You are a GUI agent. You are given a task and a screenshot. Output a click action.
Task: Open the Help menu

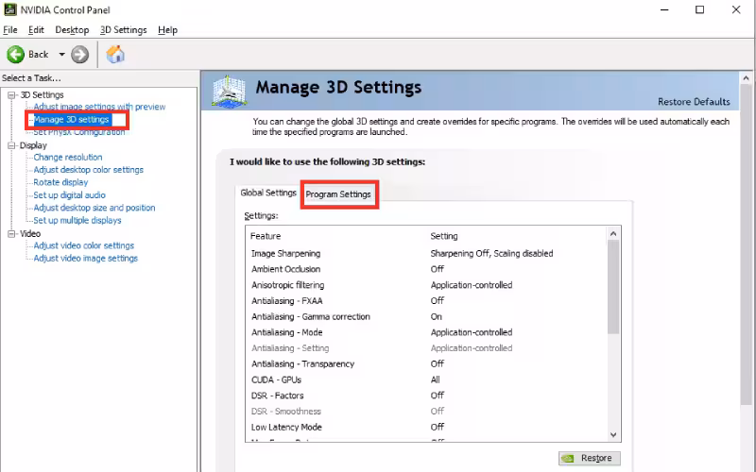pos(168,30)
